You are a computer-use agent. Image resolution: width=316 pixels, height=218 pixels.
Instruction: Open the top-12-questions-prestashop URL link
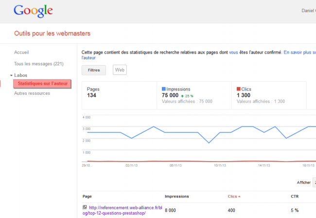point(121,210)
